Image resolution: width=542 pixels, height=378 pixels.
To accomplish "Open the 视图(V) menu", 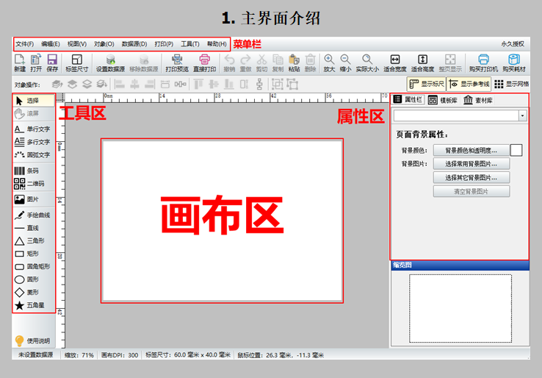I will point(76,44).
